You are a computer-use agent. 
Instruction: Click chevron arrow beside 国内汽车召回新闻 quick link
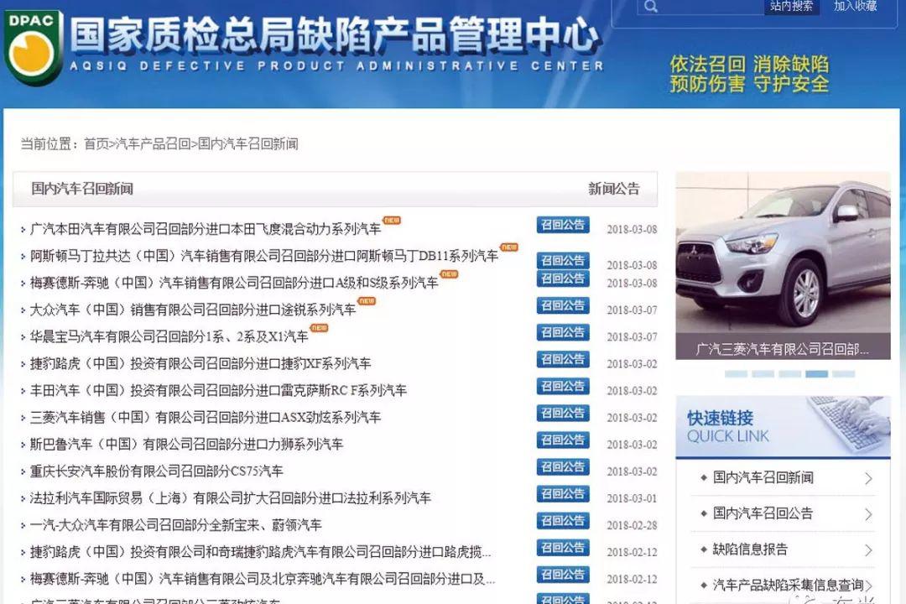click(x=868, y=478)
